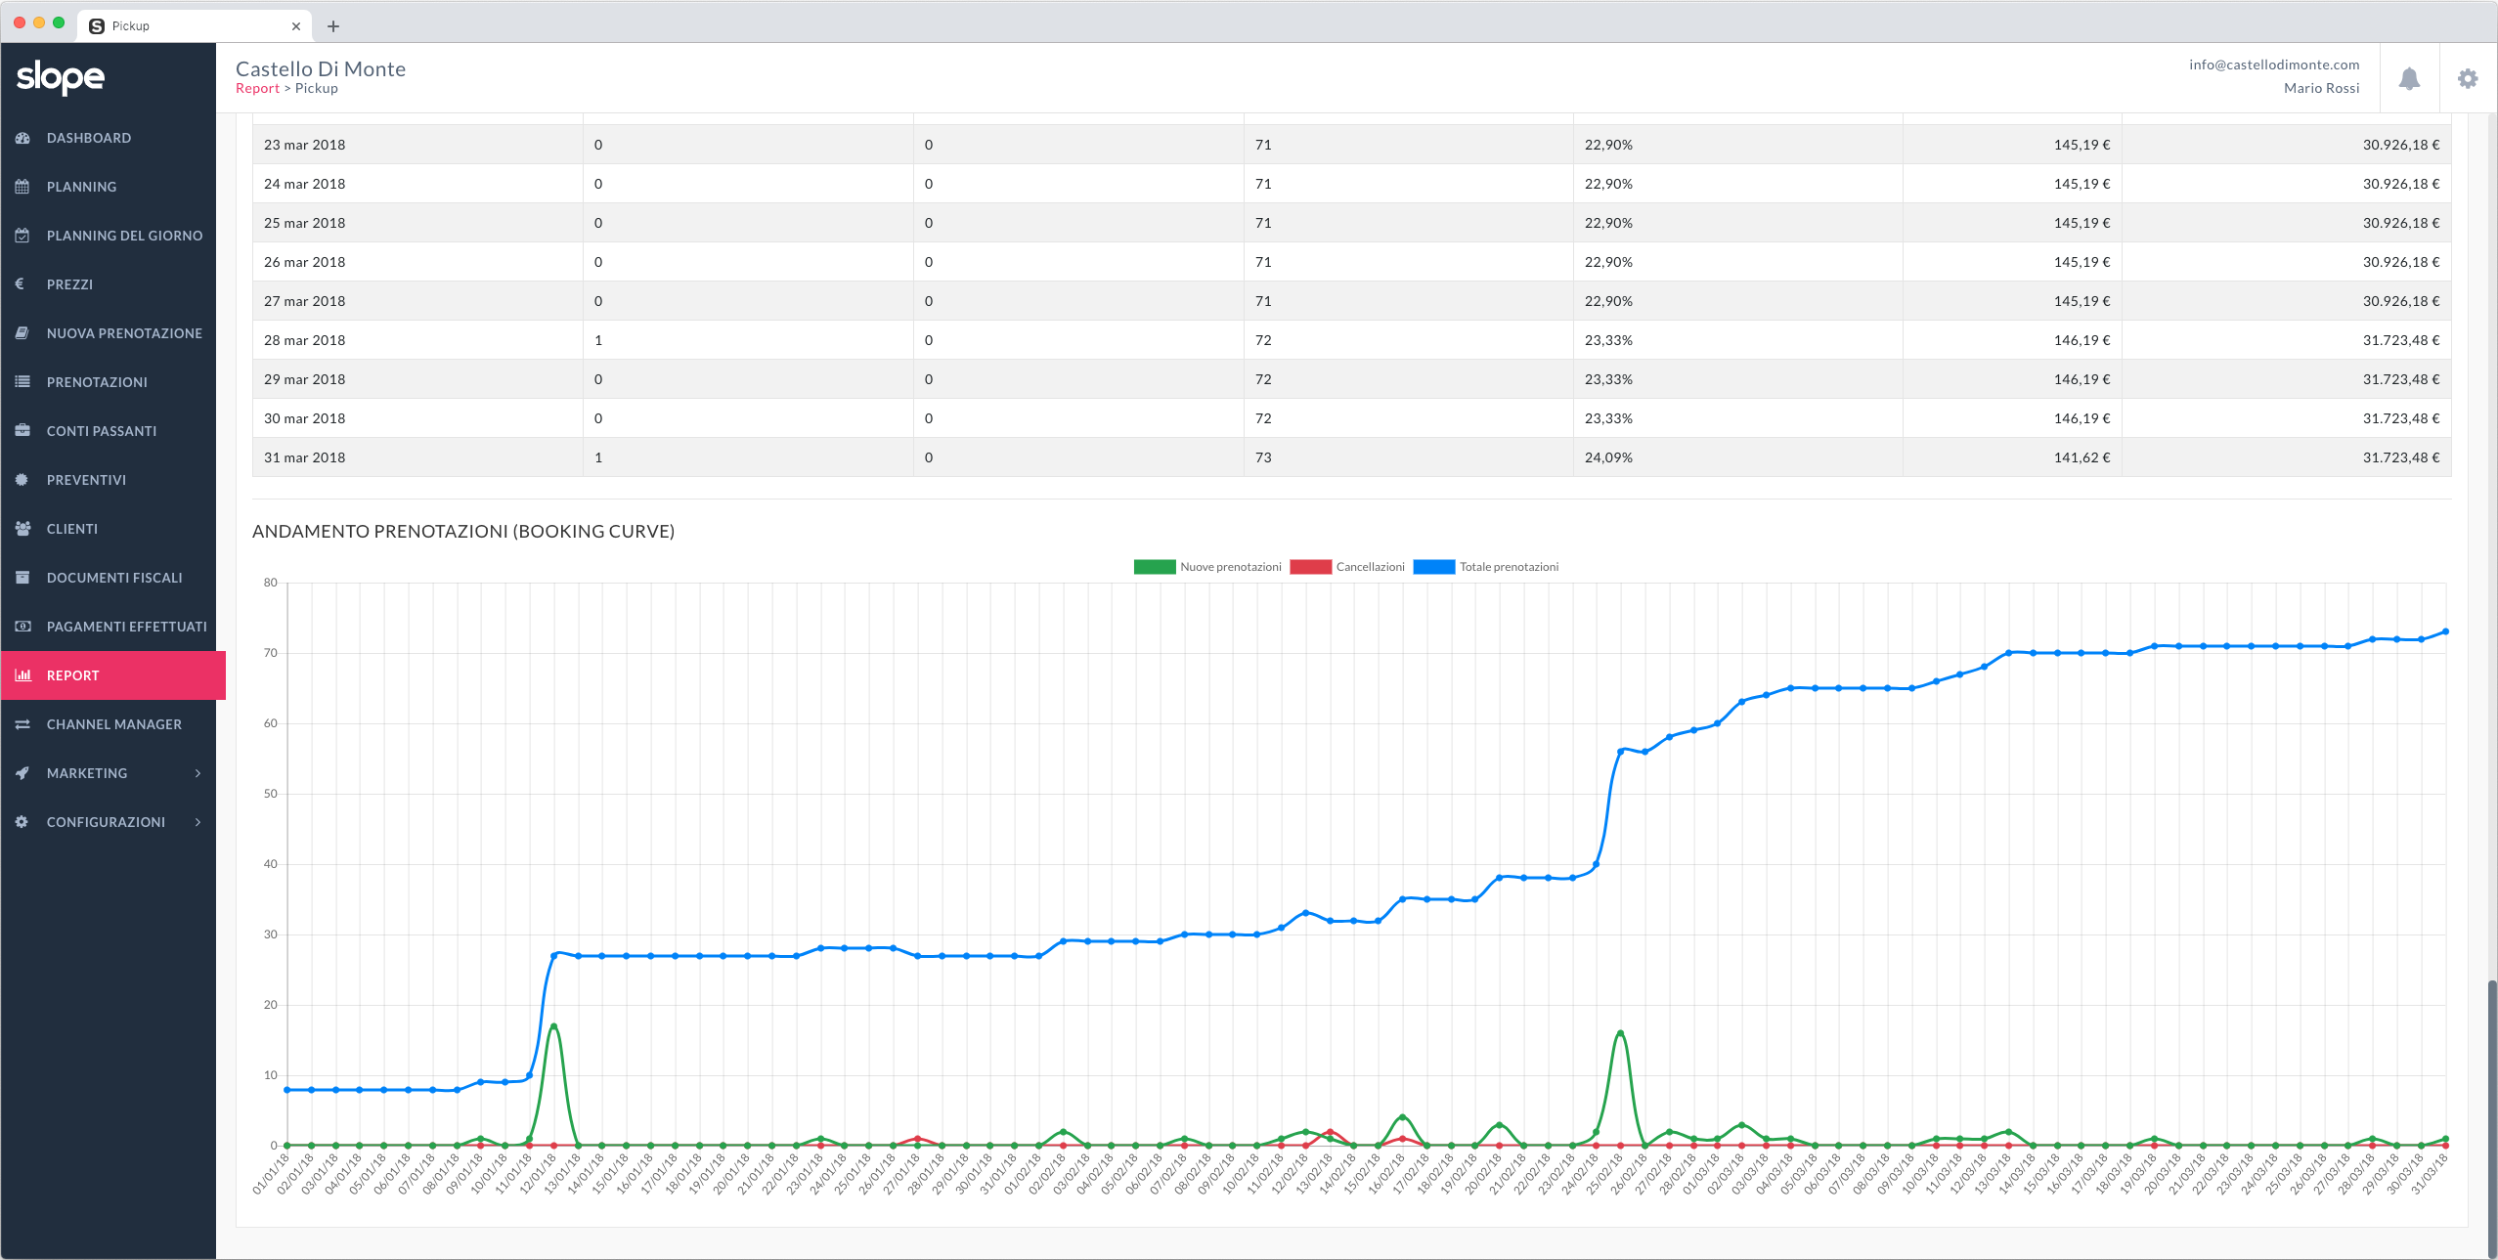Image resolution: width=2498 pixels, height=1260 pixels.
Task: Click the '24,09%' occupancy value
Action: 1608,457
